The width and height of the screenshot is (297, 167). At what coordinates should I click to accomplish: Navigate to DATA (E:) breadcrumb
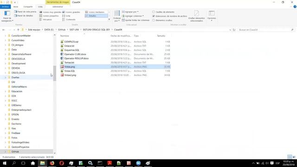[x=49, y=30]
